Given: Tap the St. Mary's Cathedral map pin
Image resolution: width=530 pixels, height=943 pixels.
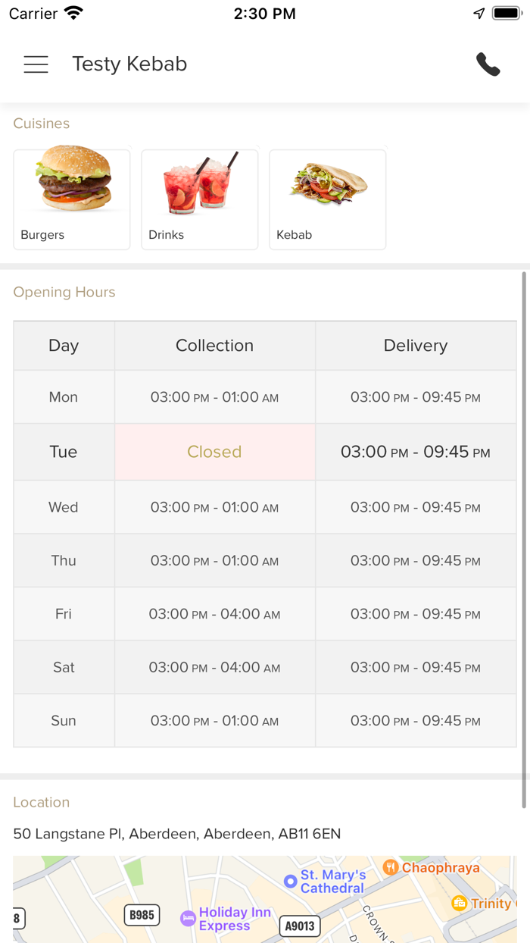Looking at the screenshot, I should point(290,881).
